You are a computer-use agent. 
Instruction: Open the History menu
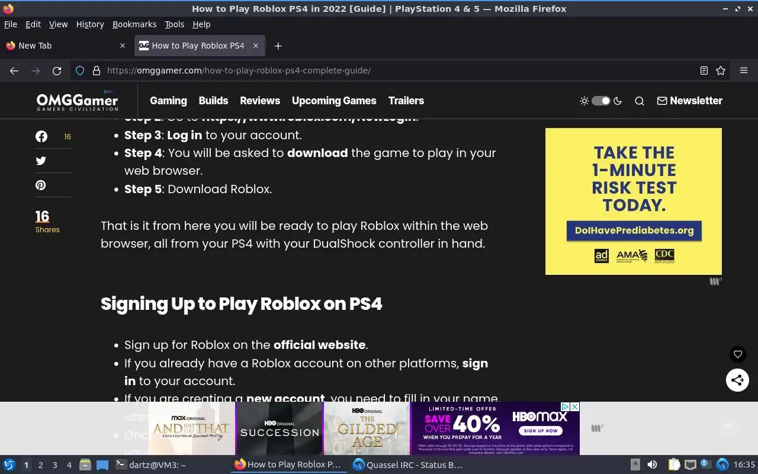click(x=90, y=24)
